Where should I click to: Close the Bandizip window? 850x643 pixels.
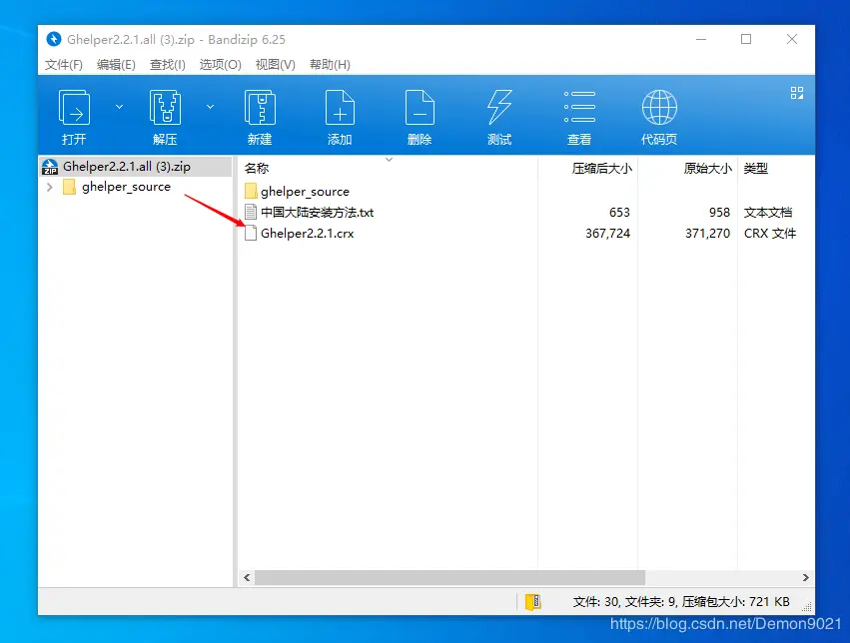791,39
